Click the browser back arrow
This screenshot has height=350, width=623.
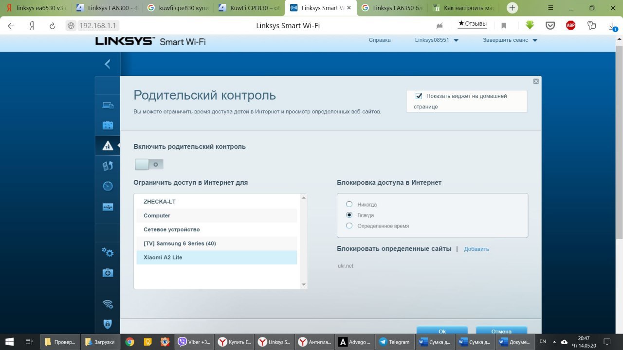[x=11, y=26]
